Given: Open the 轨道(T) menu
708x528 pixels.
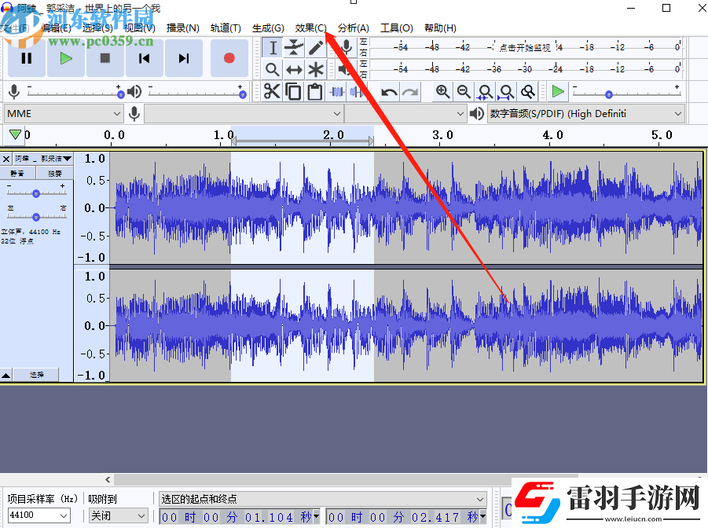Looking at the screenshot, I should pos(226,28).
